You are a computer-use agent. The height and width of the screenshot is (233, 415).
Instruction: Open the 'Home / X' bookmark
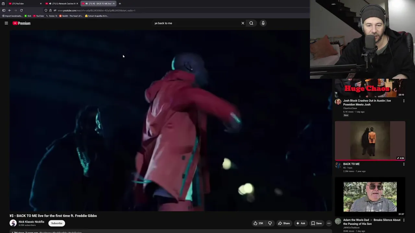[52, 16]
